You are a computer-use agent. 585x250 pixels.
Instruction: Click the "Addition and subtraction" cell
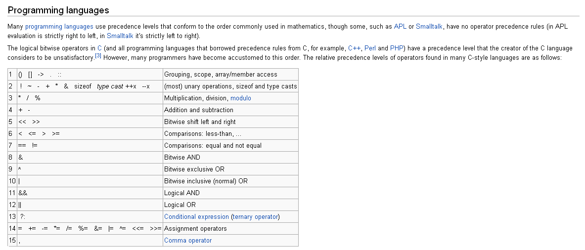[x=199, y=110]
